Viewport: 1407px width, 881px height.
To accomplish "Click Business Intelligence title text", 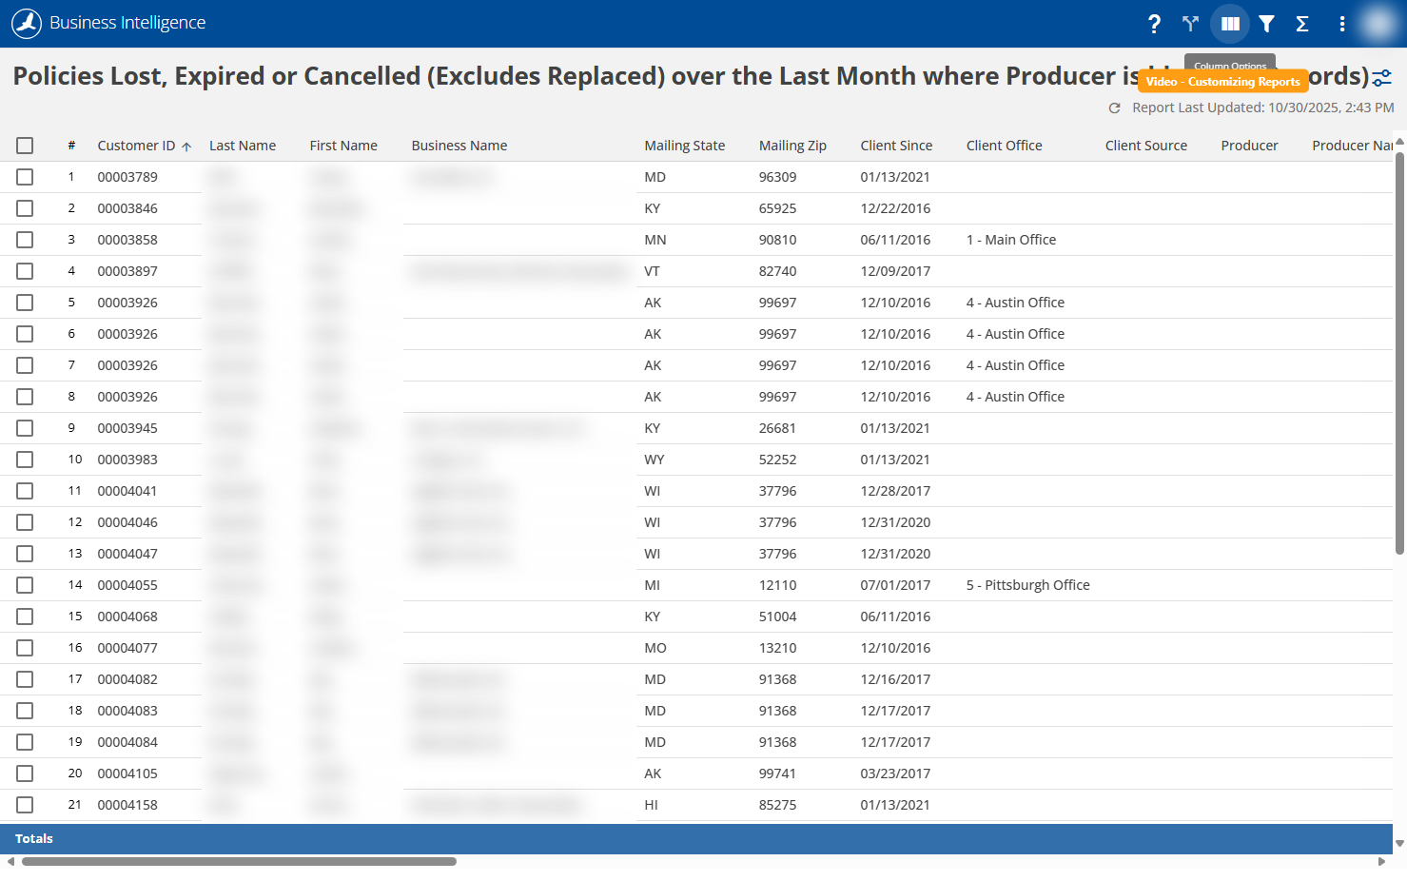I will click(127, 23).
